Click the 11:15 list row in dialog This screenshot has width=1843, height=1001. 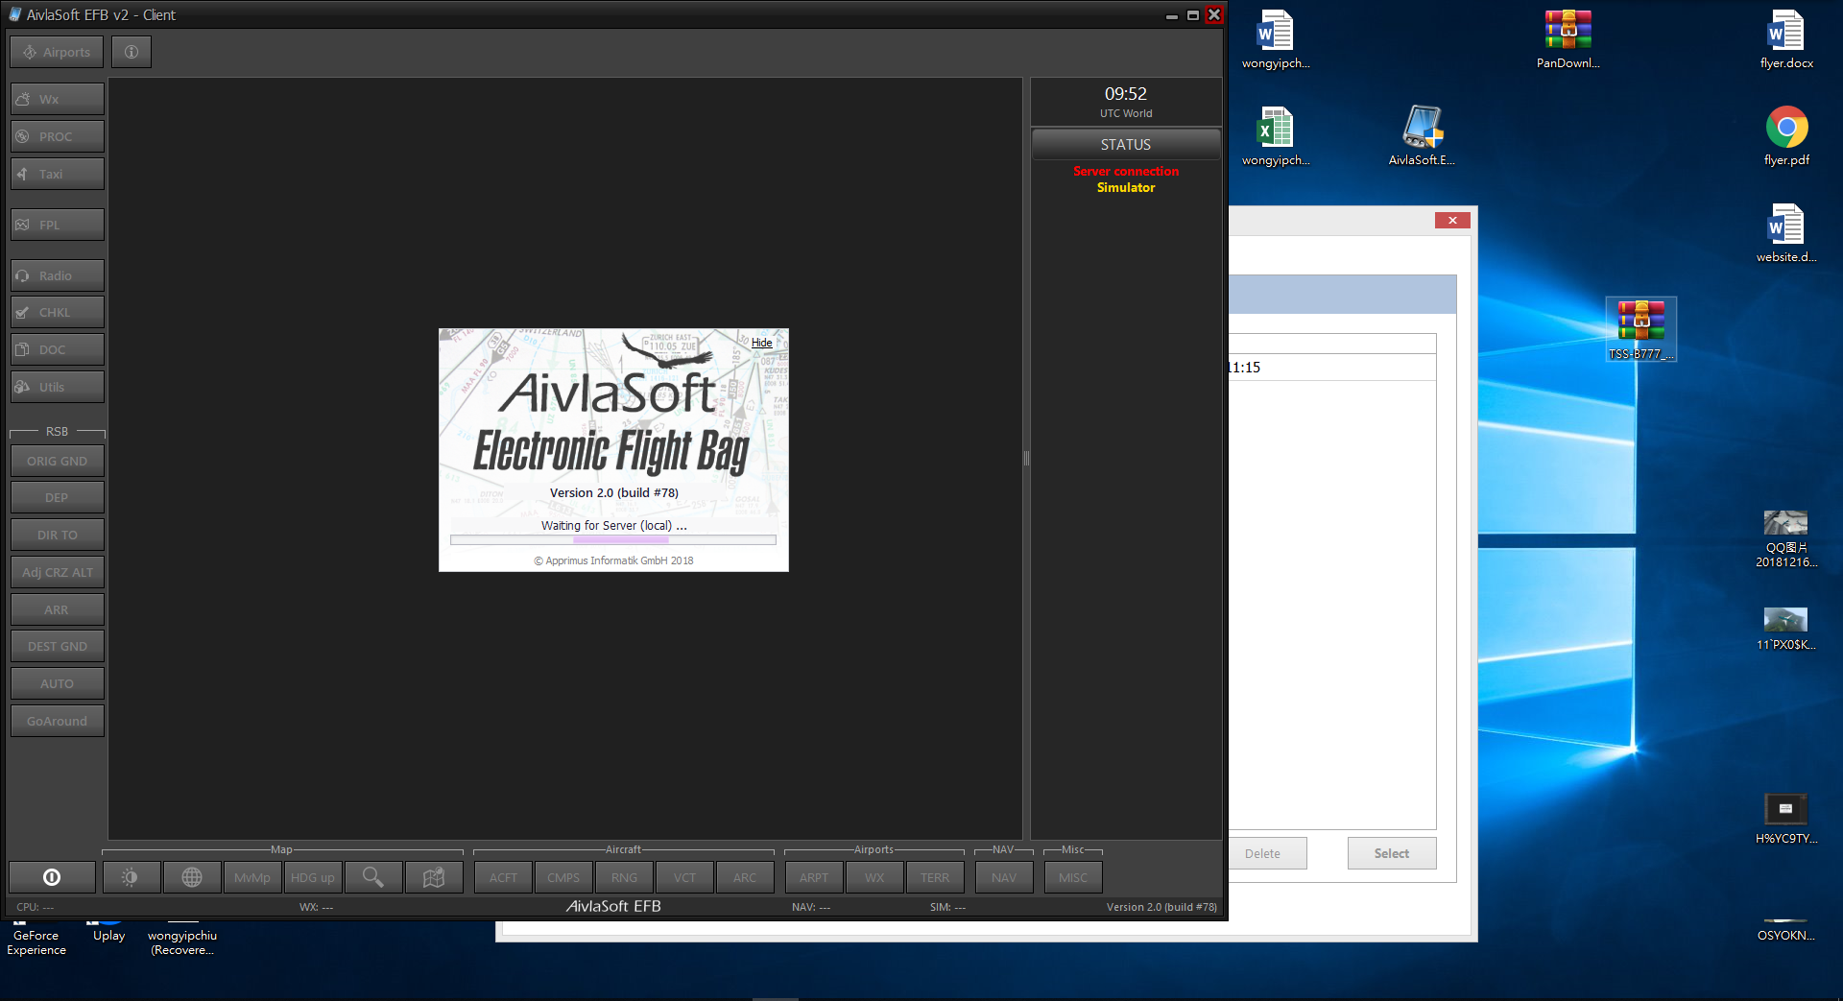point(1332,368)
